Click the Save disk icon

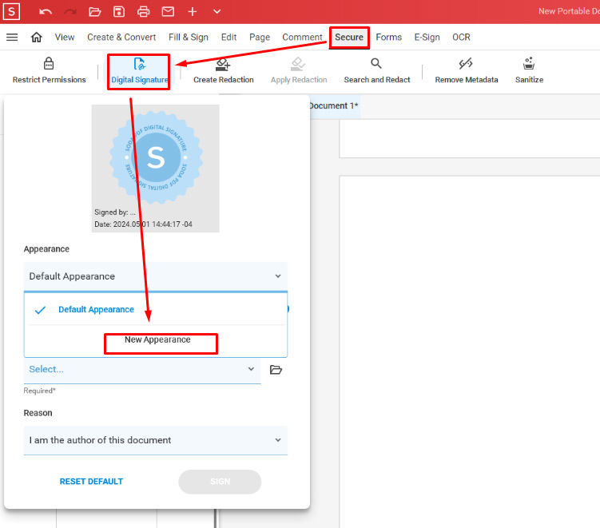click(x=119, y=12)
